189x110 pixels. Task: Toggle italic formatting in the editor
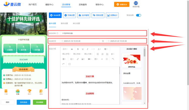click(x=87, y=49)
